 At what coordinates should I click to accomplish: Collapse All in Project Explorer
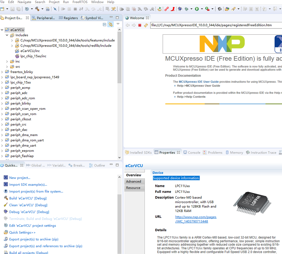104,25
